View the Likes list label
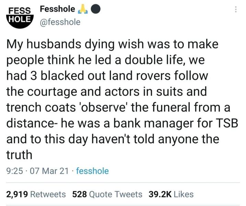246x206 pixels. 184,194
